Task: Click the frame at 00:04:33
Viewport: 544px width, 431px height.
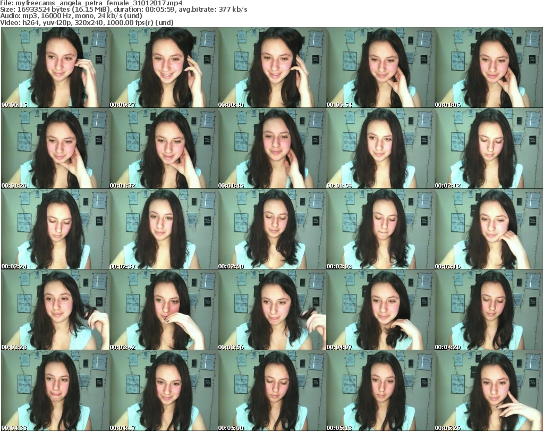Action: [55, 391]
